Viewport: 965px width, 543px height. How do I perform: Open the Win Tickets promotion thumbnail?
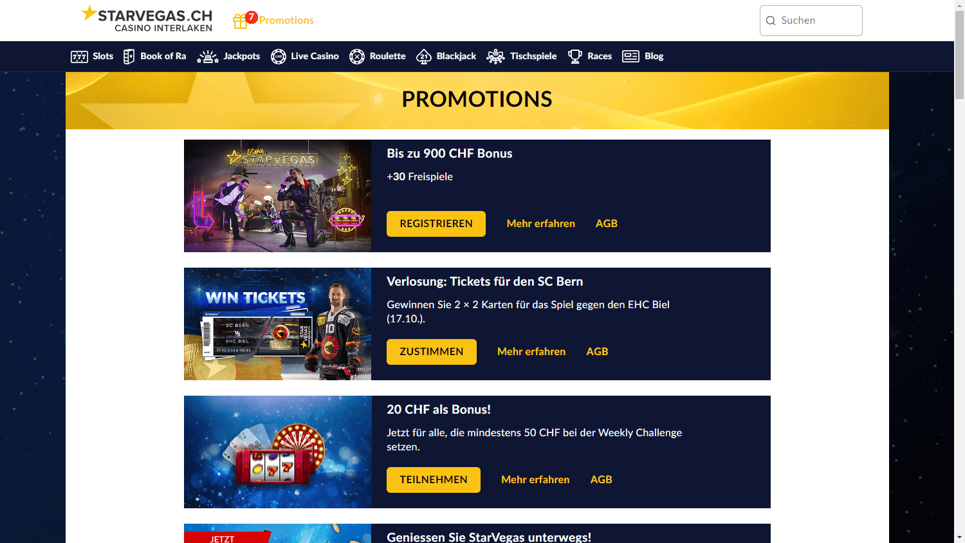pyautogui.click(x=278, y=324)
